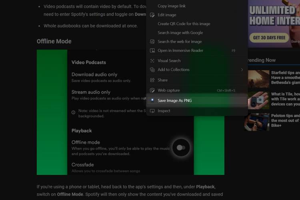Click the Web capture icon
The height and width of the screenshot is (200, 300).
pos(152,90)
